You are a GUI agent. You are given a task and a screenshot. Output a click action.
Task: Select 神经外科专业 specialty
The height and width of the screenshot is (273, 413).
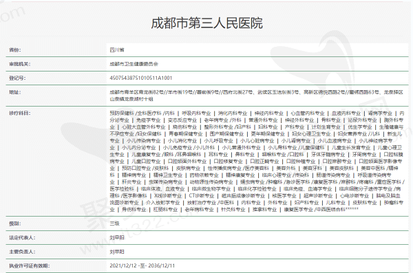299,120
